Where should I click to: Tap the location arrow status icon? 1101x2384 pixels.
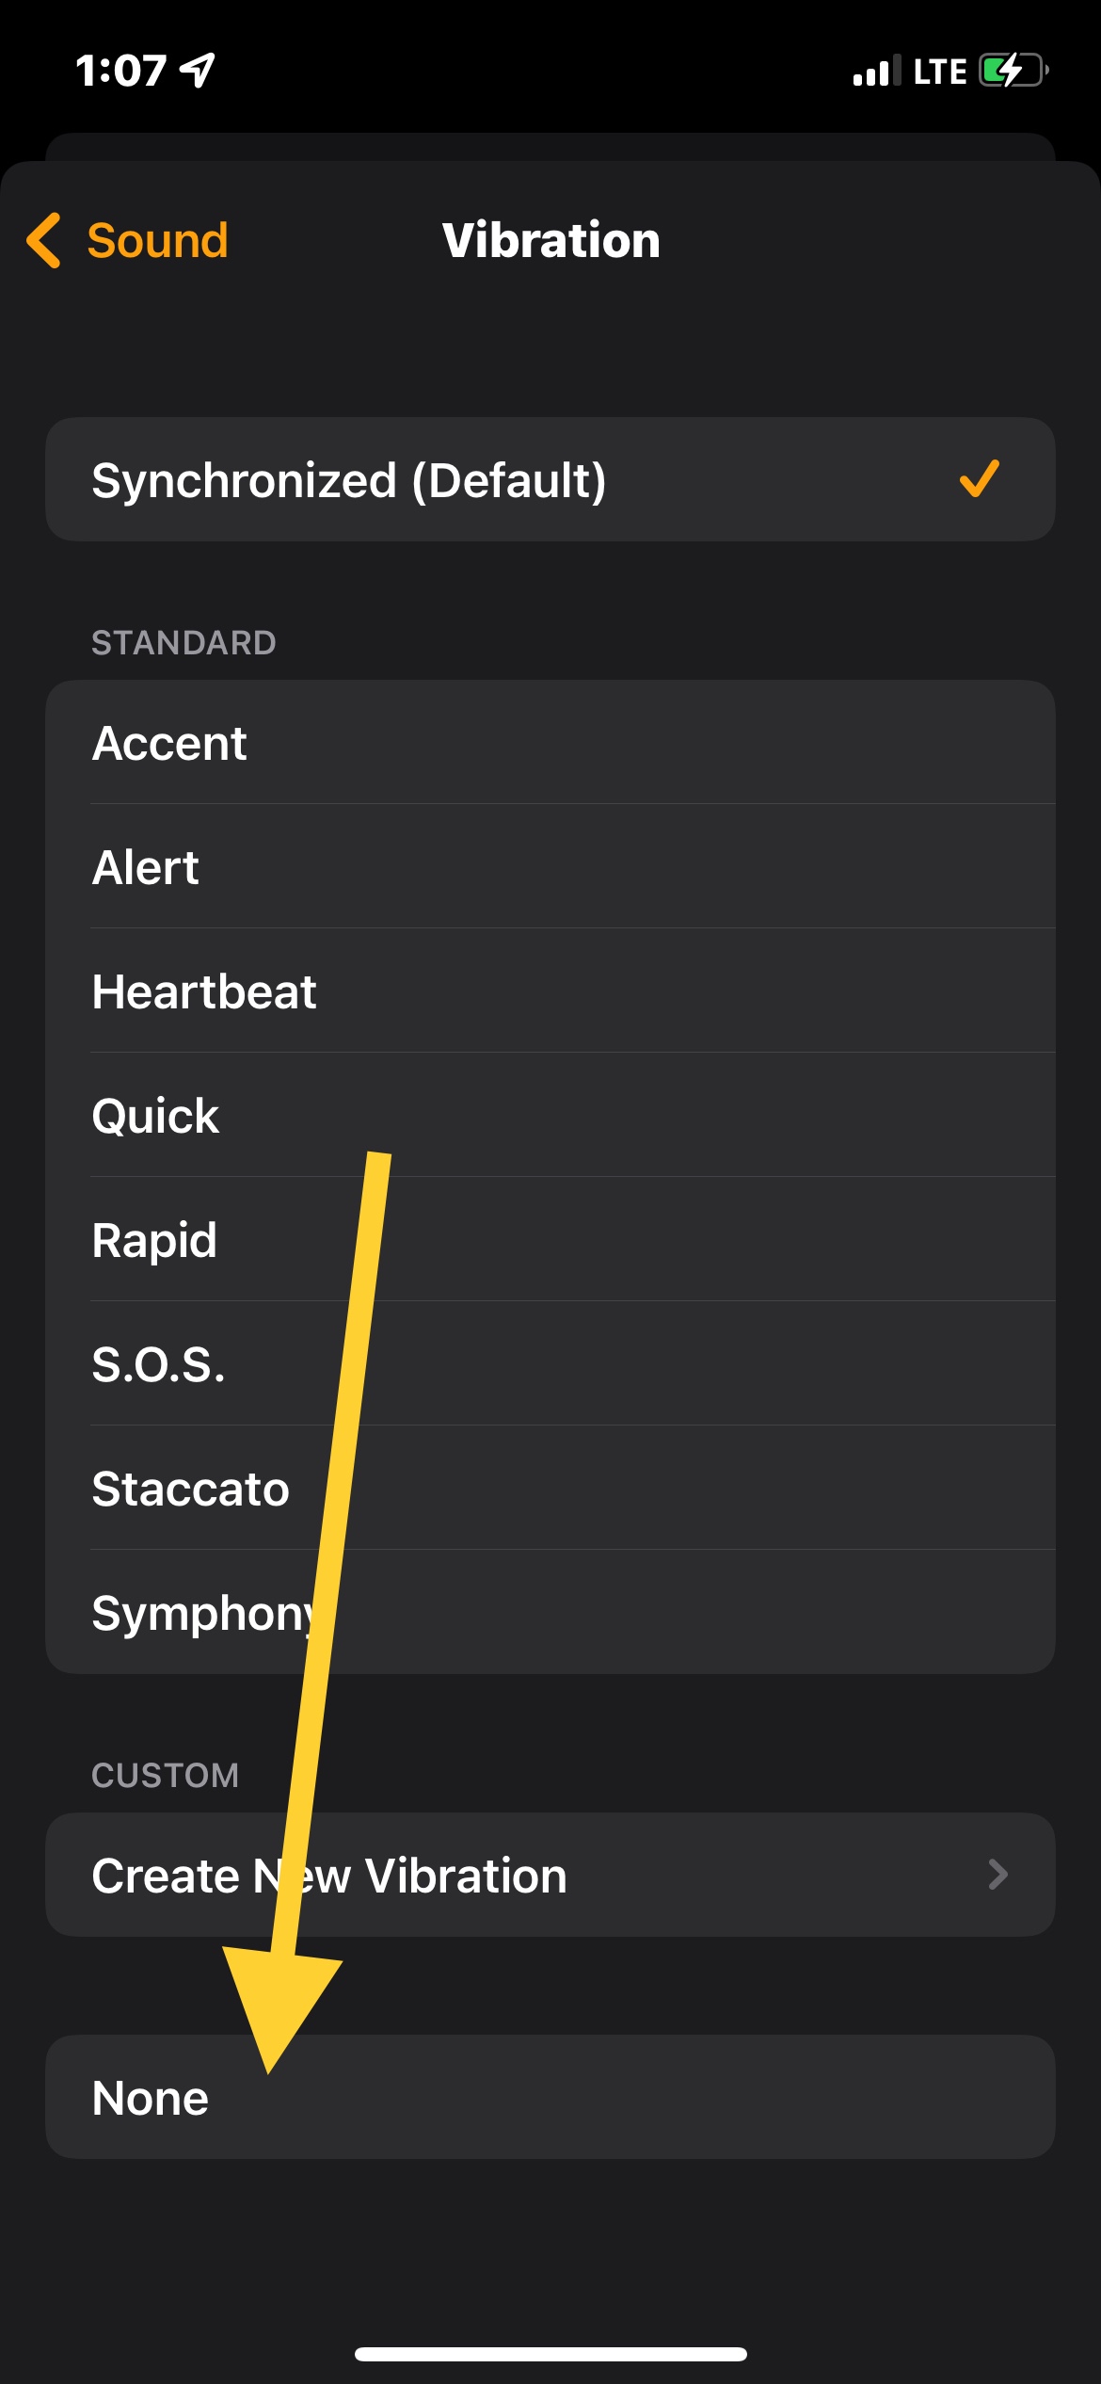[x=199, y=71]
